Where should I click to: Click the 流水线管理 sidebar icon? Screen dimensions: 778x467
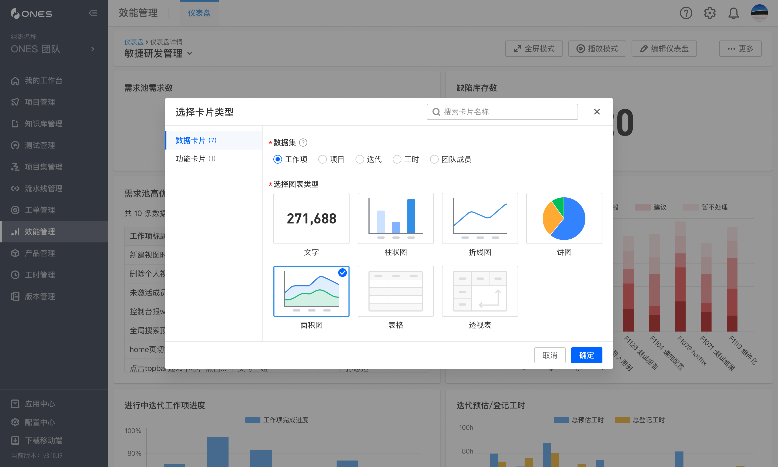tap(15, 188)
